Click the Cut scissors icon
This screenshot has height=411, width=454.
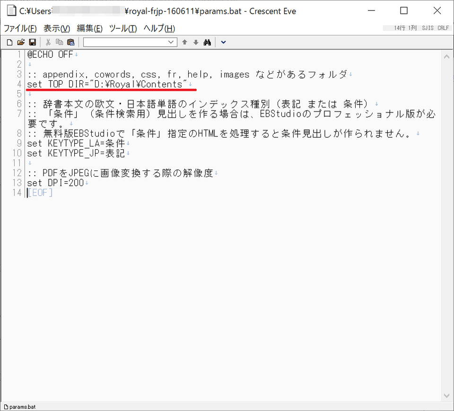(48, 42)
